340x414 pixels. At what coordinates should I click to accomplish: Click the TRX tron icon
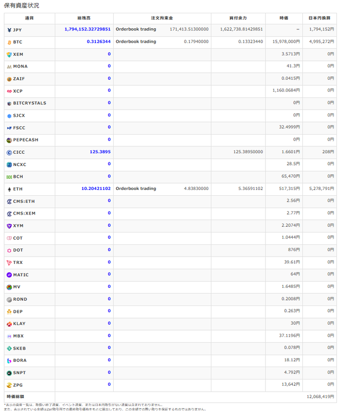click(x=9, y=263)
